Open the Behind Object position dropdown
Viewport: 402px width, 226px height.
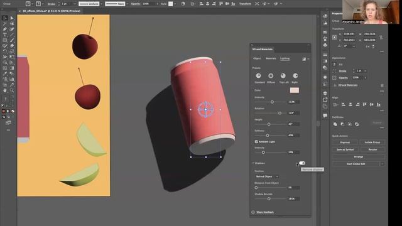coord(266,176)
